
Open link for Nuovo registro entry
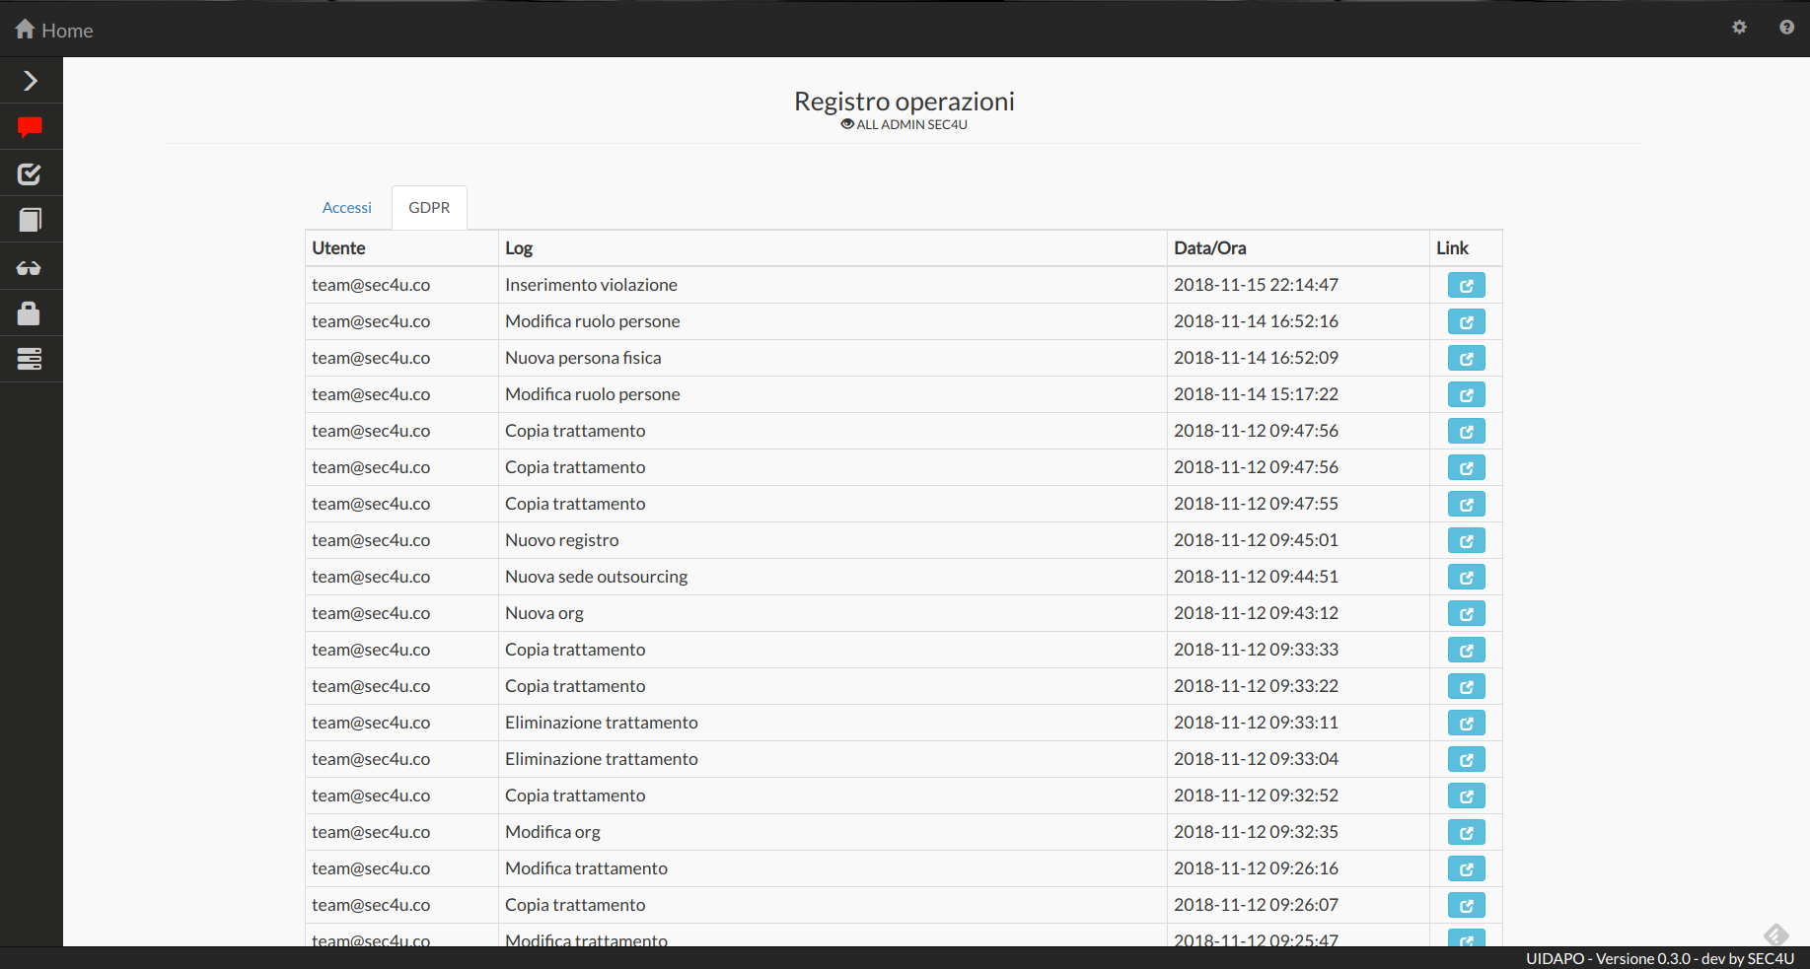[1467, 541]
